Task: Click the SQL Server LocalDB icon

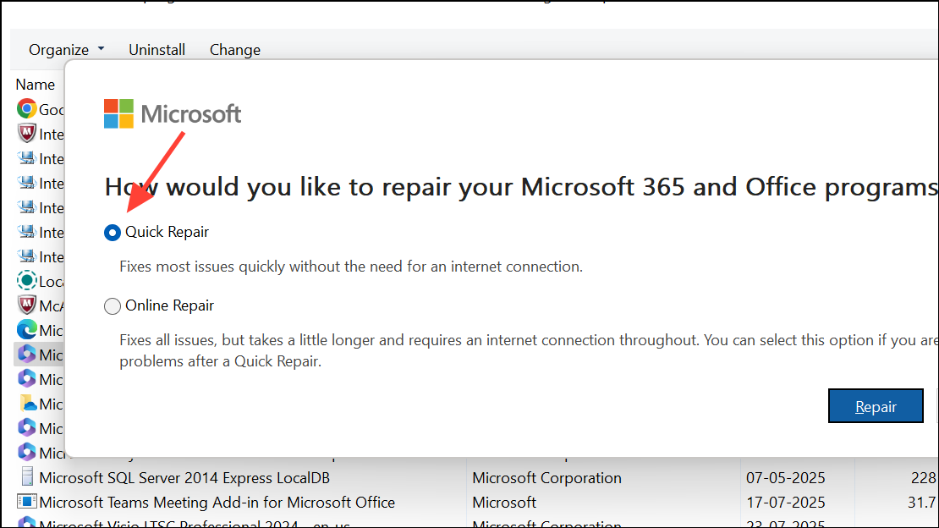Action: (27, 478)
